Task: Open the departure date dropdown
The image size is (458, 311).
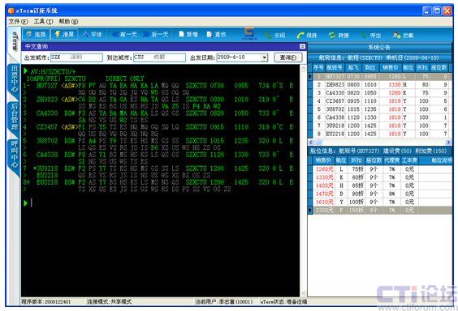Action: [265, 58]
